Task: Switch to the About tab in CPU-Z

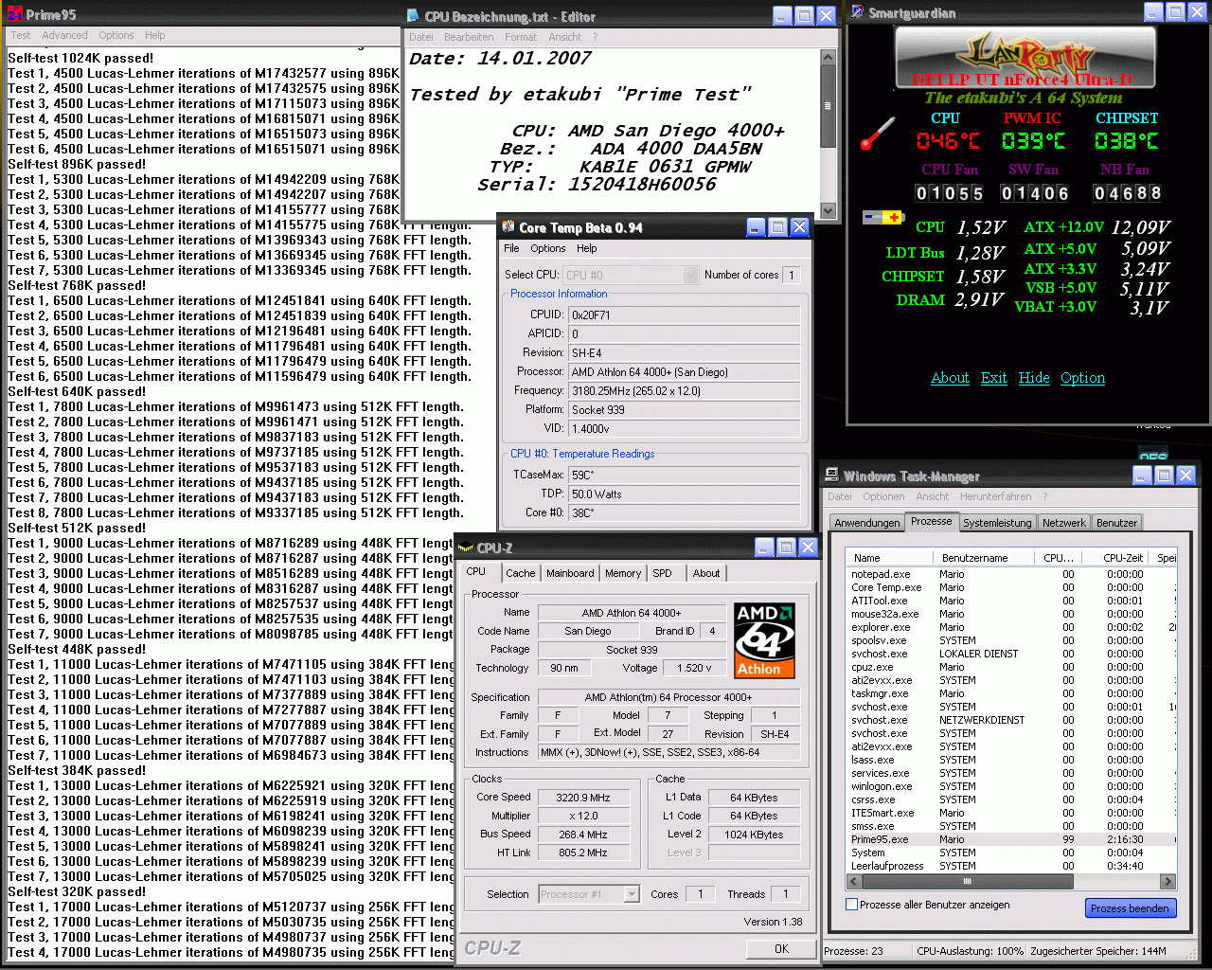Action: click(x=706, y=573)
